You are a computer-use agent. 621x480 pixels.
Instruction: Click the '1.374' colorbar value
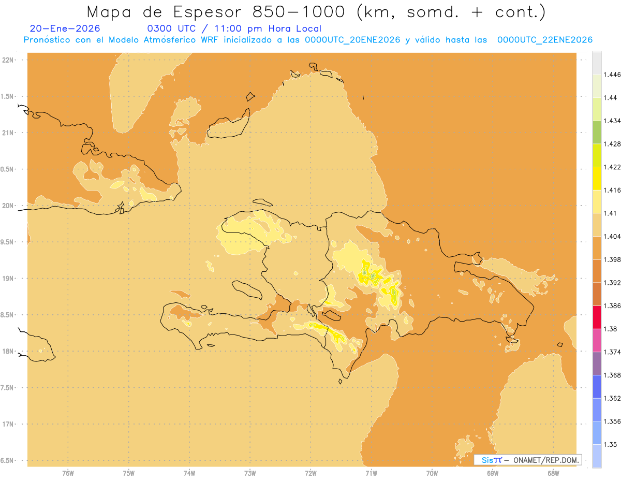coord(612,352)
